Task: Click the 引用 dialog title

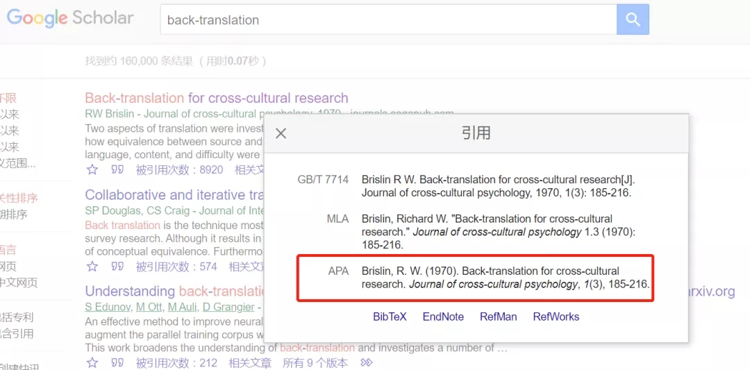Action: 476,133
